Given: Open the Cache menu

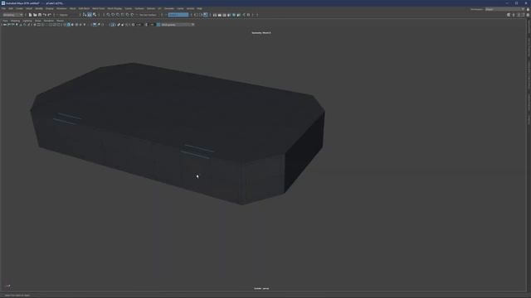Looking at the screenshot, I should click(x=180, y=8).
